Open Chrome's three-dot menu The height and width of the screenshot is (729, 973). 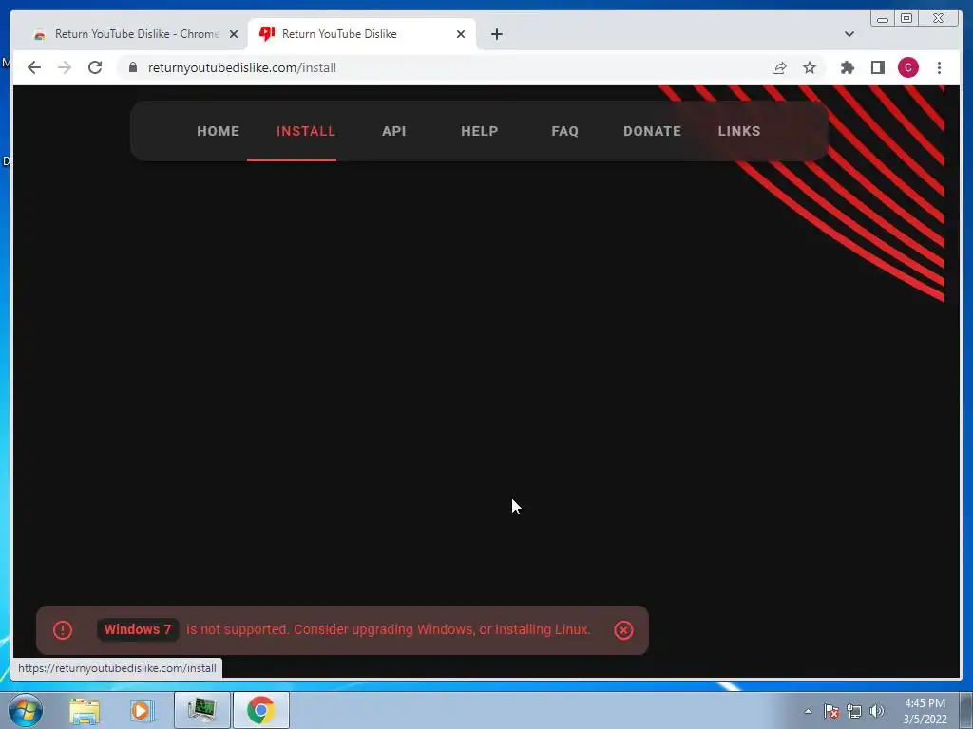point(939,67)
